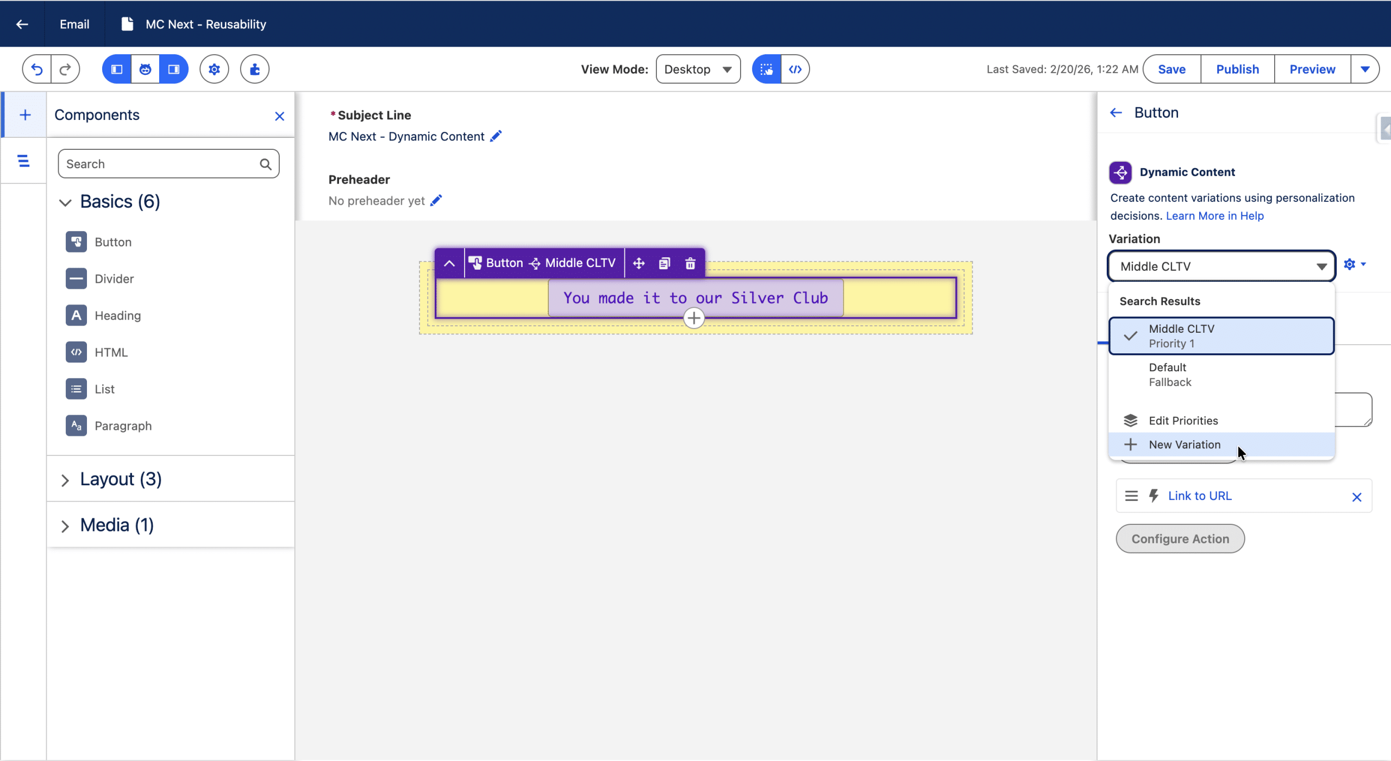The height and width of the screenshot is (761, 1391).
Task: Open Learn More in Help link
Action: pyautogui.click(x=1214, y=215)
